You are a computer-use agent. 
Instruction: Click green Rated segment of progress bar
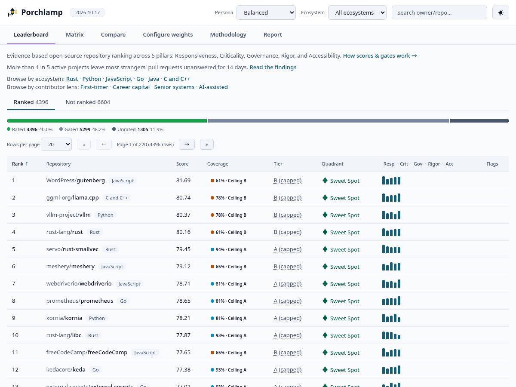click(x=107, y=121)
